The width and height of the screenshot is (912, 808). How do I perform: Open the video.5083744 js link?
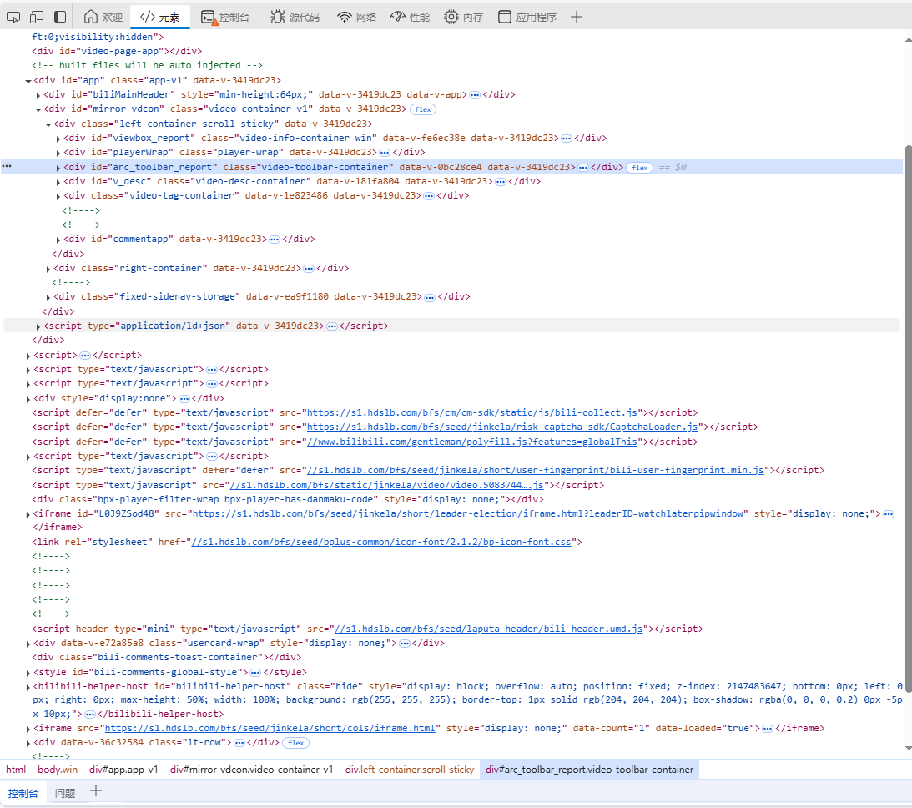(387, 485)
